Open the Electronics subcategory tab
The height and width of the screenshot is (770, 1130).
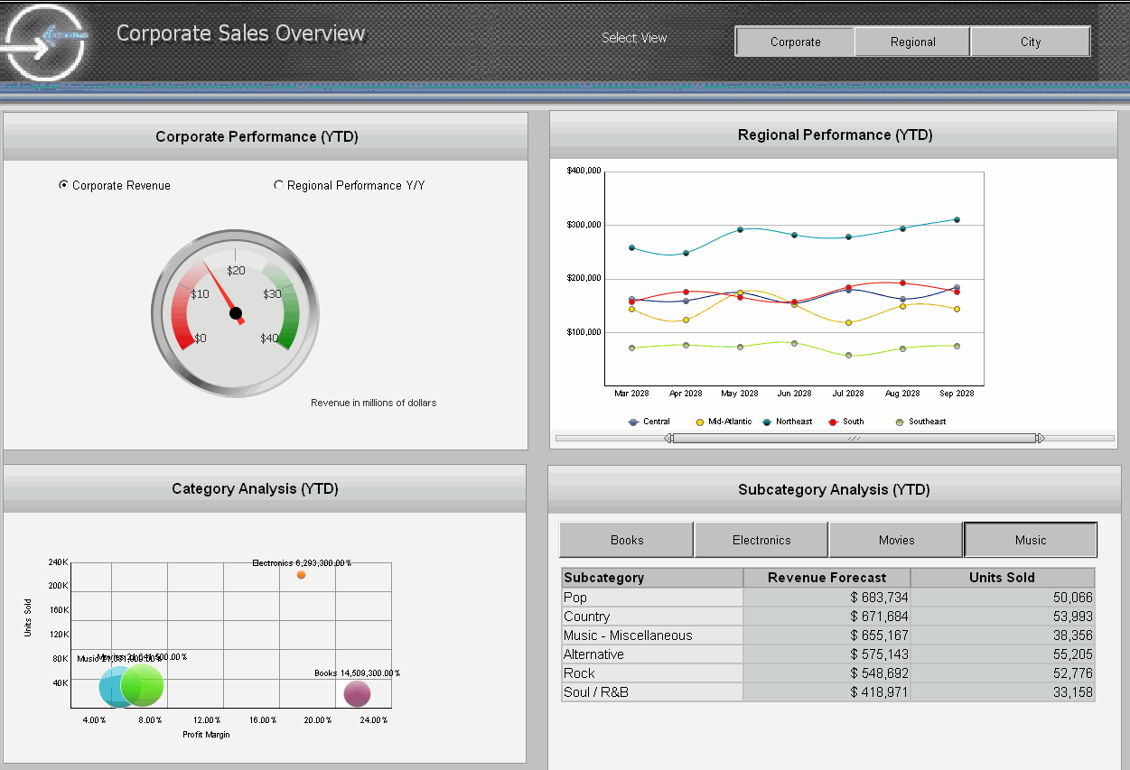761,539
